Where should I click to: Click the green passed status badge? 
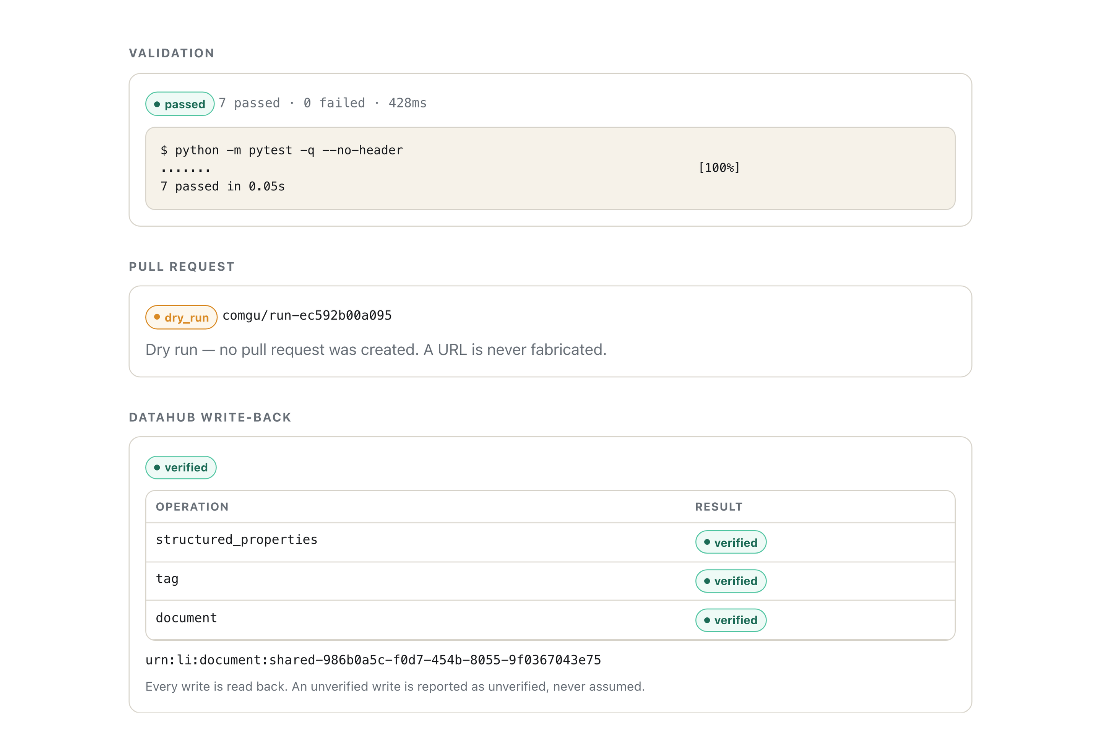pyautogui.click(x=180, y=104)
